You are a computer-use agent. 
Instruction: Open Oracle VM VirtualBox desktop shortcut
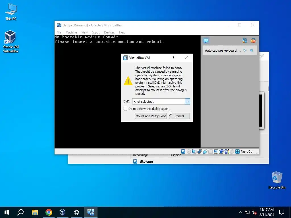11,41
